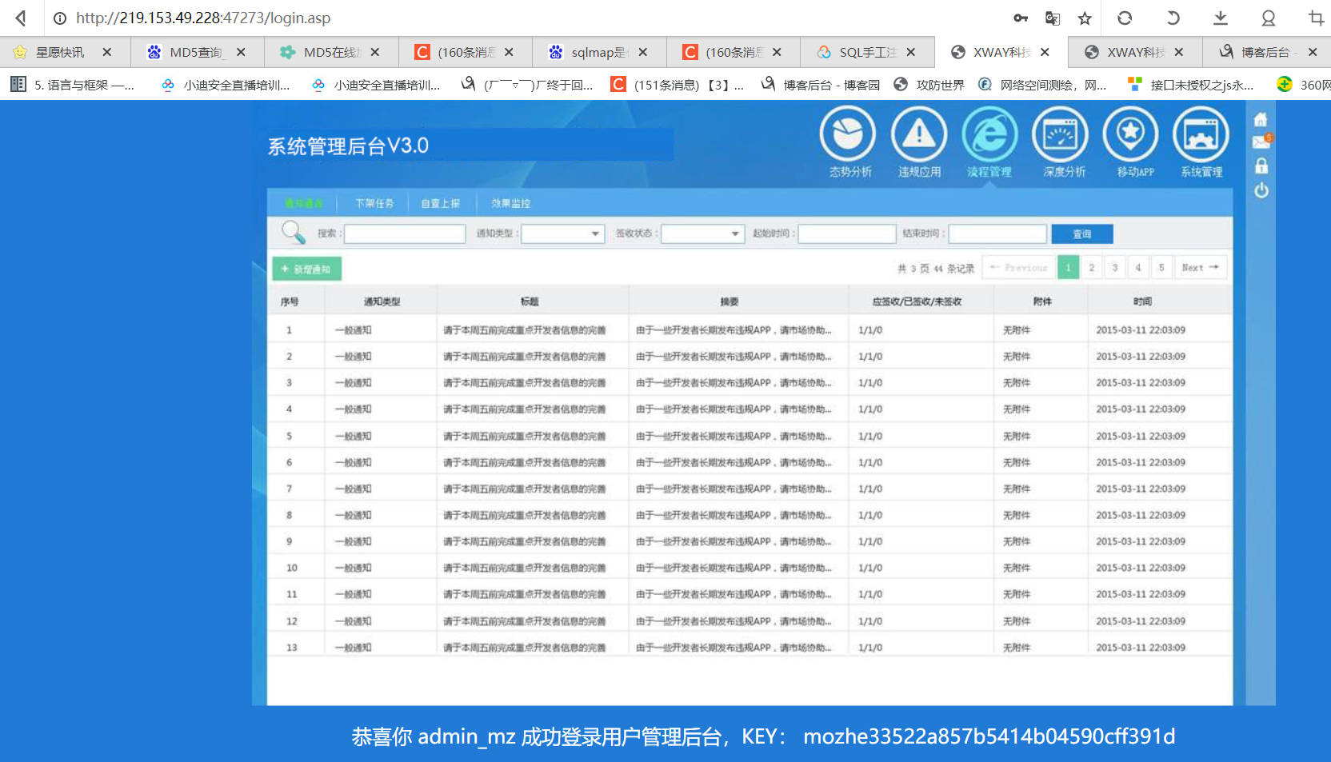Click the padlock icon in the sidebar

click(1261, 166)
